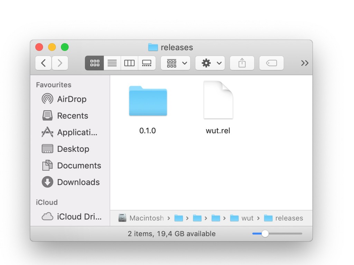Click the Edit Tags toolbar button
The image size is (354, 265).
coord(271,63)
